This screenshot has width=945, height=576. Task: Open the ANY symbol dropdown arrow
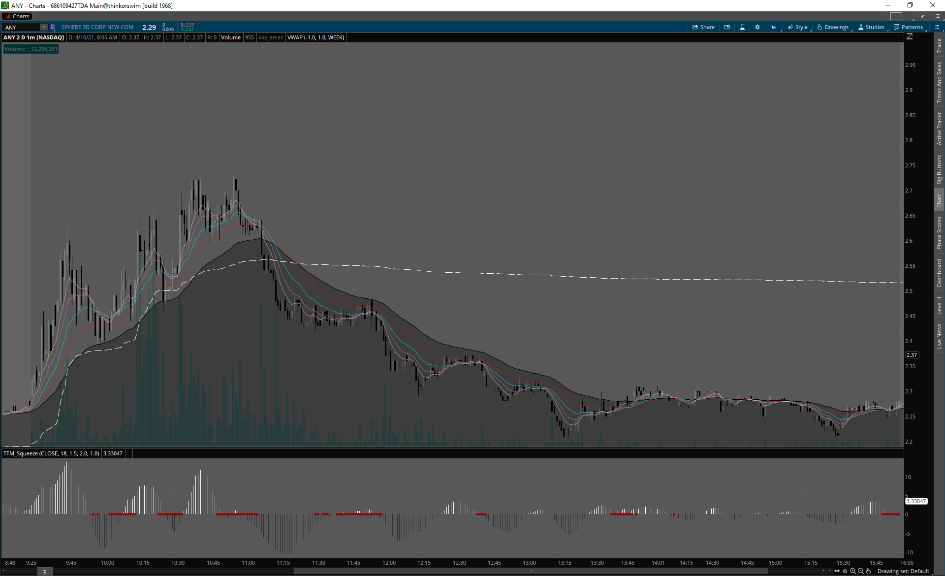coord(44,27)
